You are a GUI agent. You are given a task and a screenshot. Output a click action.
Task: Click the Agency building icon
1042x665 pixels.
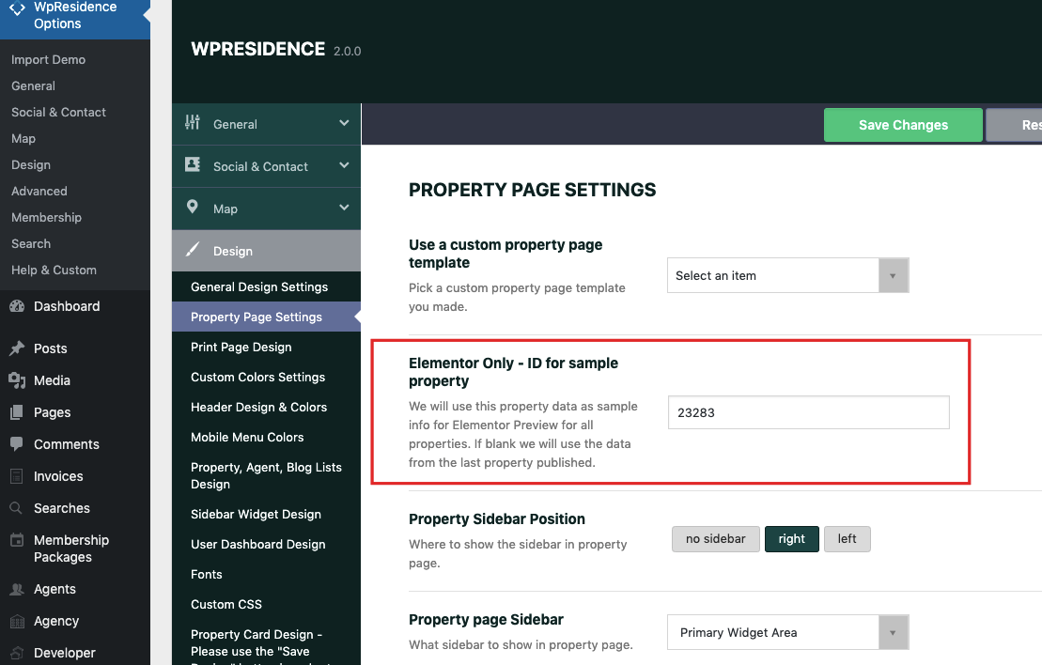[17, 621]
